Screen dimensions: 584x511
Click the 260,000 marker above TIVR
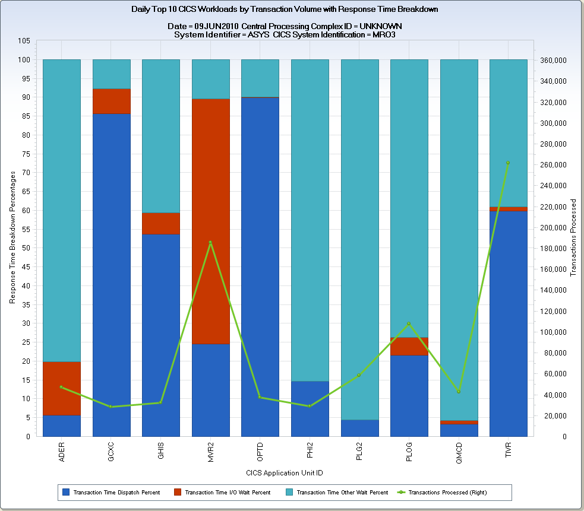(x=508, y=161)
